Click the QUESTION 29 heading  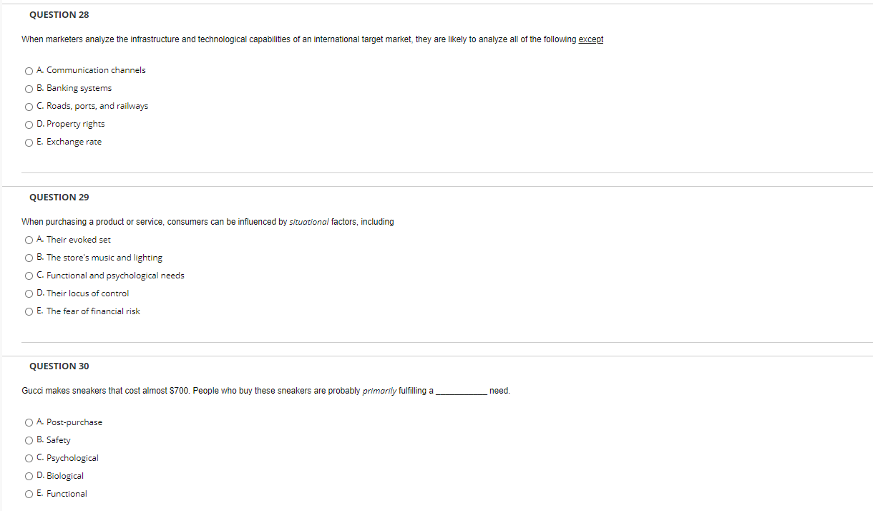point(59,197)
